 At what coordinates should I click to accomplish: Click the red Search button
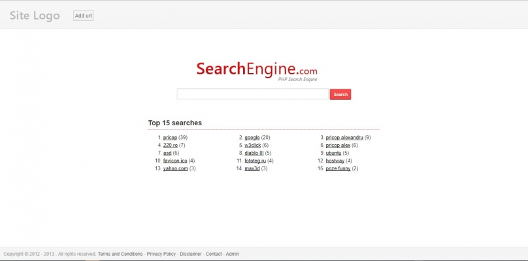[x=340, y=94]
